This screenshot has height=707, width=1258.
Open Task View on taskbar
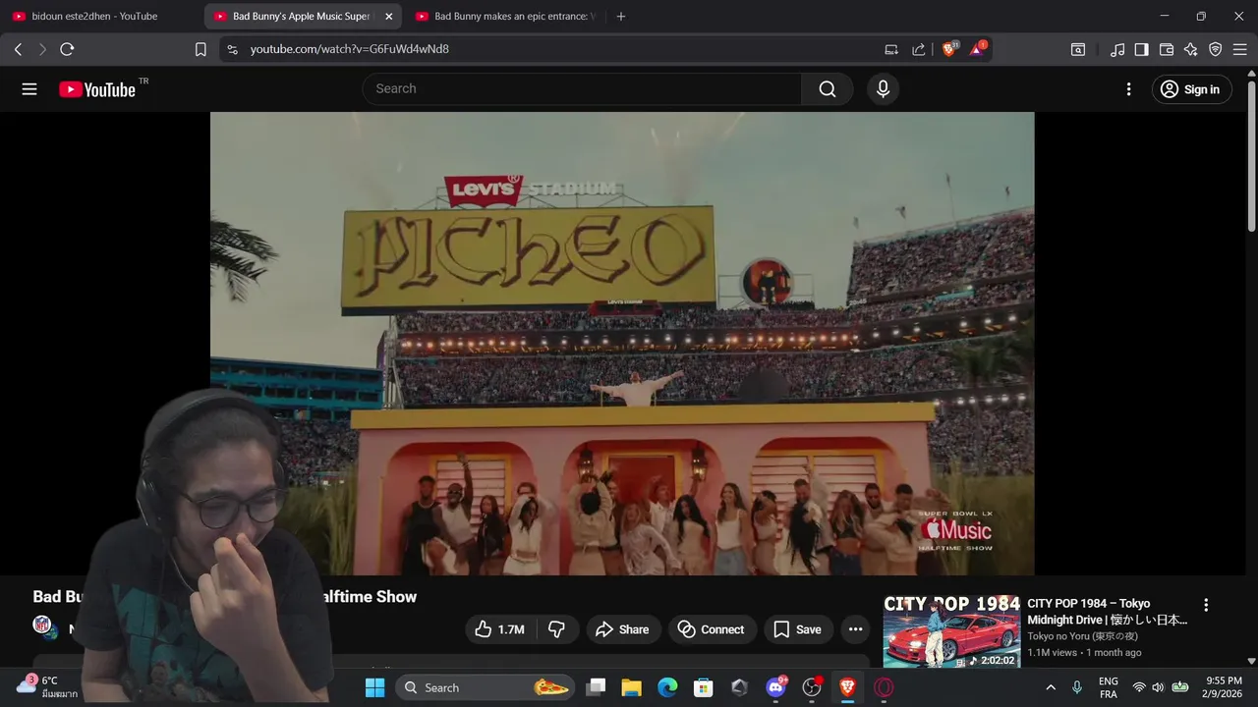(596, 687)
